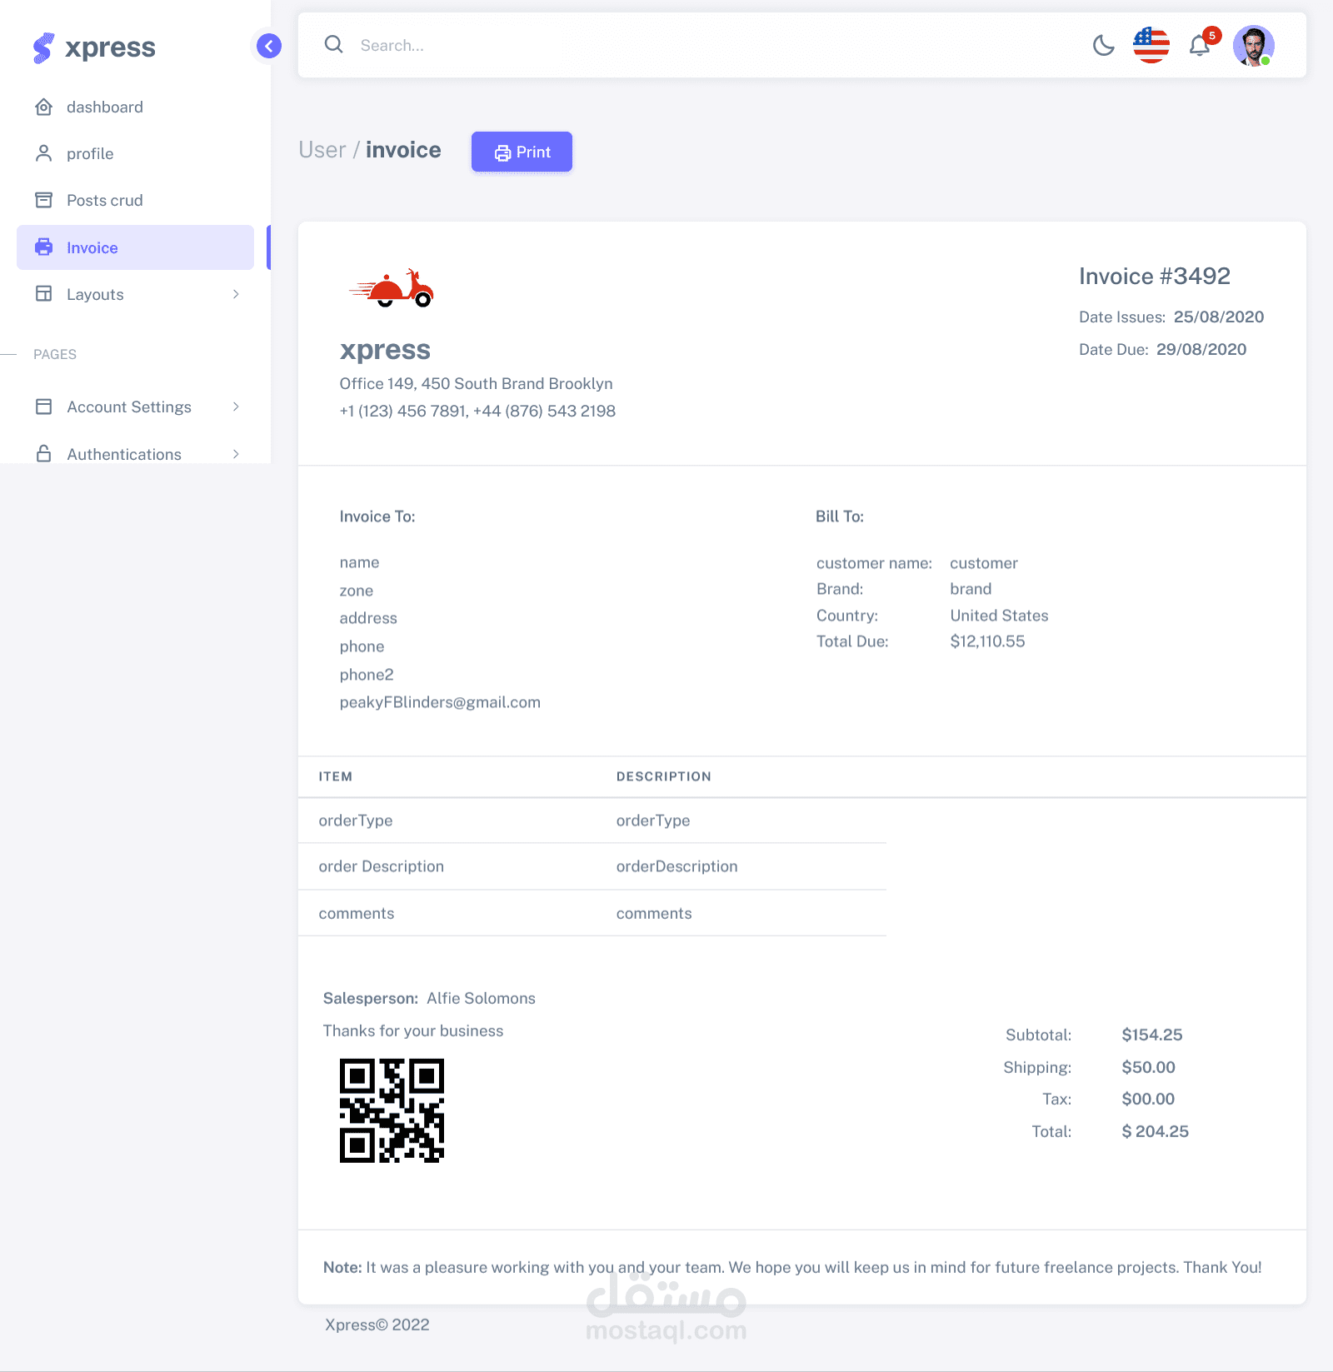Click email peakyFBlinders@gmail.com
The width and height of the screenshot is (1333, 1372).
[440, 702]
